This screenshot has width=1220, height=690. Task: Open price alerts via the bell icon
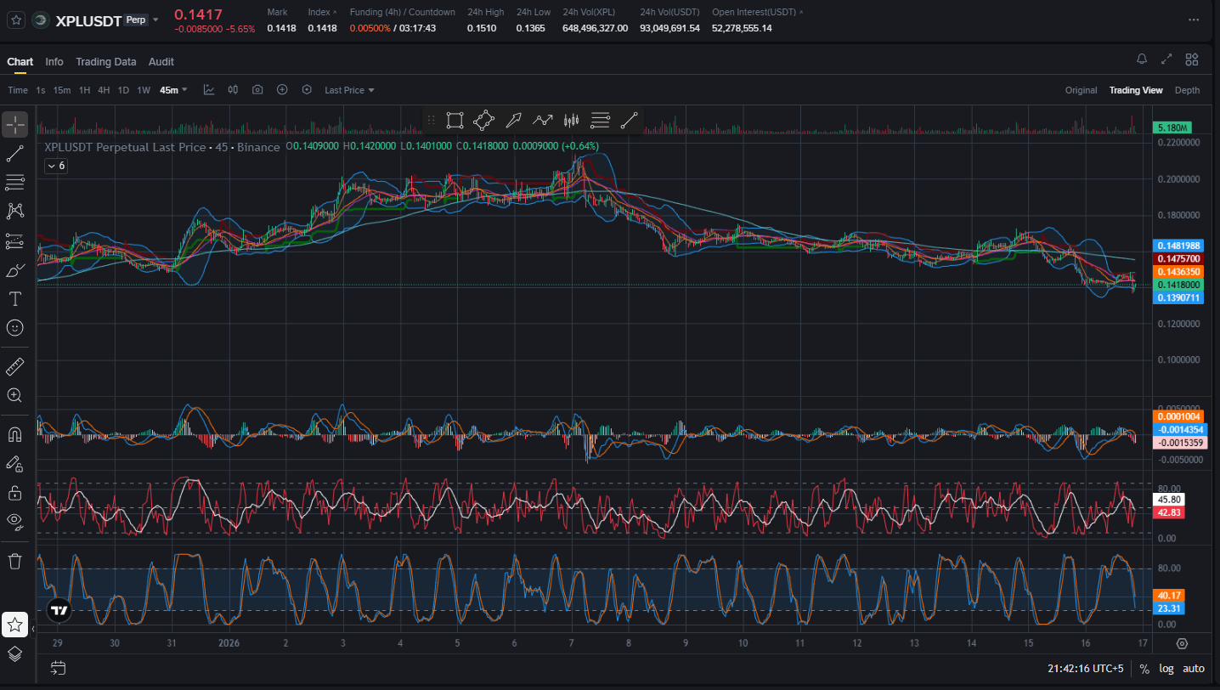click(x=1141, y=59)
